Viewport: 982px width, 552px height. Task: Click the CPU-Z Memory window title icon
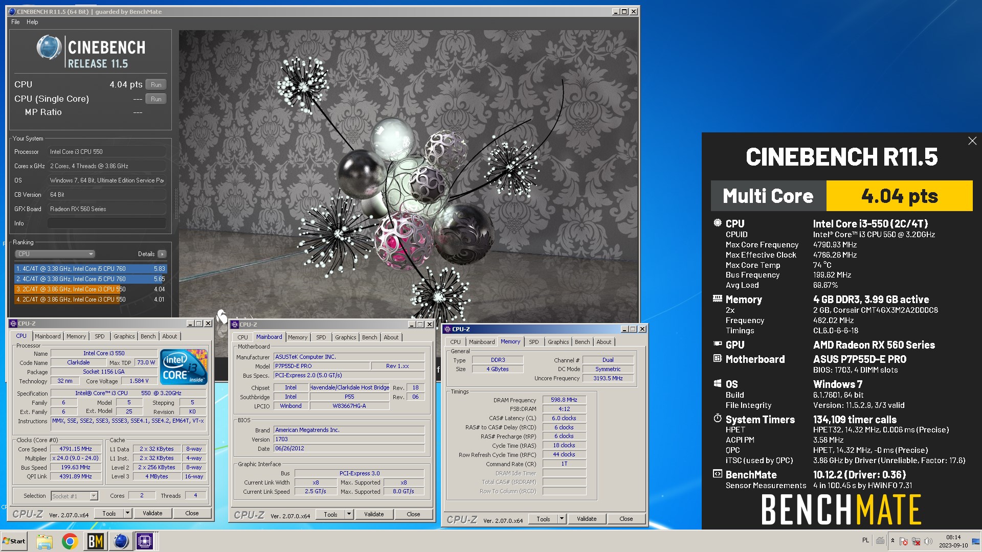448,329
